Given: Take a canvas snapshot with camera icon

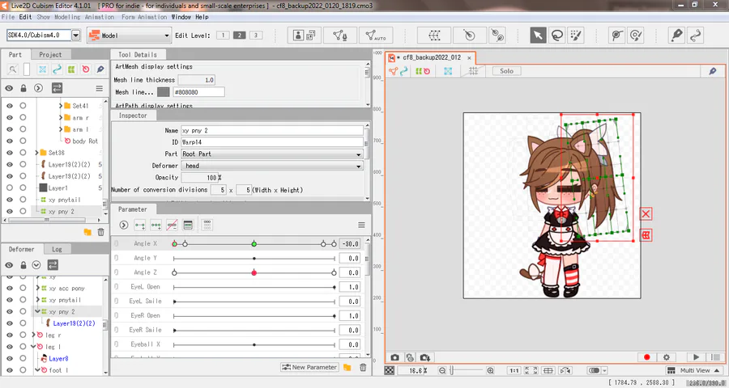Looking at the screenshot, I should point(394,357).
